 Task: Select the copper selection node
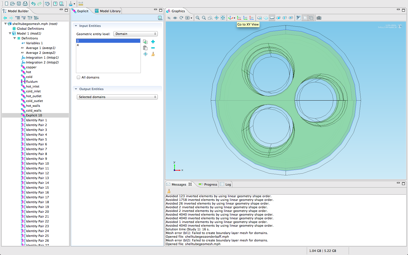point(31,67)
